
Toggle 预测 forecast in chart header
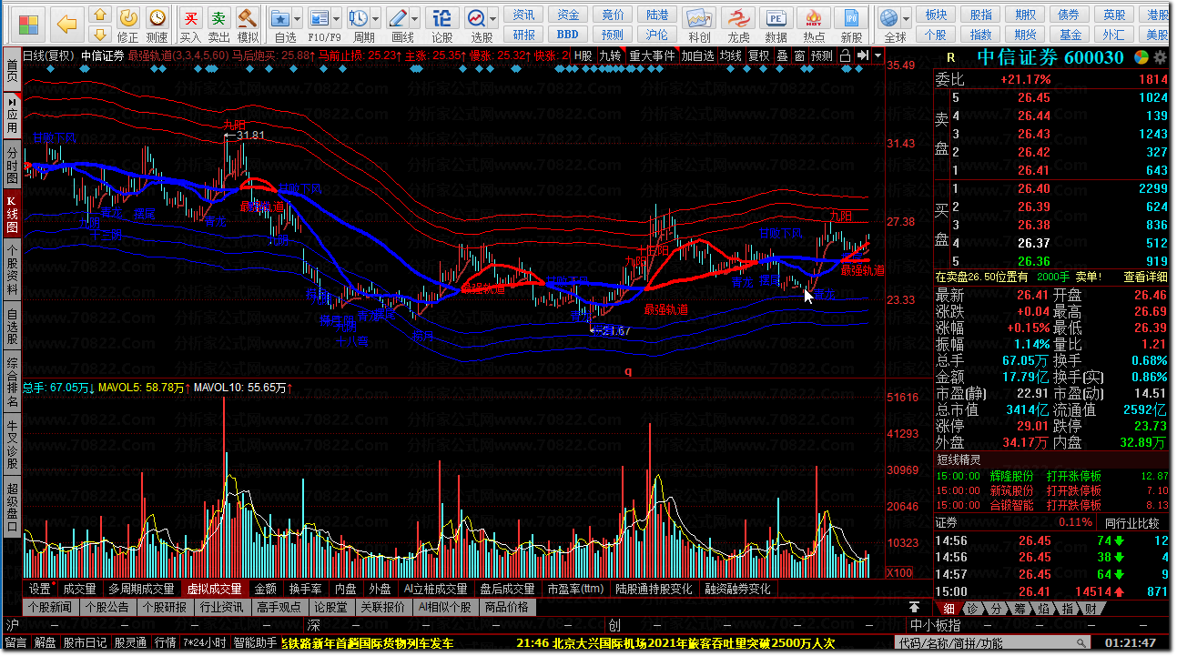[x=822, y=55]
